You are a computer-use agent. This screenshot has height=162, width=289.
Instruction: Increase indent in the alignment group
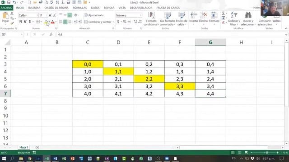click(80, 22)
